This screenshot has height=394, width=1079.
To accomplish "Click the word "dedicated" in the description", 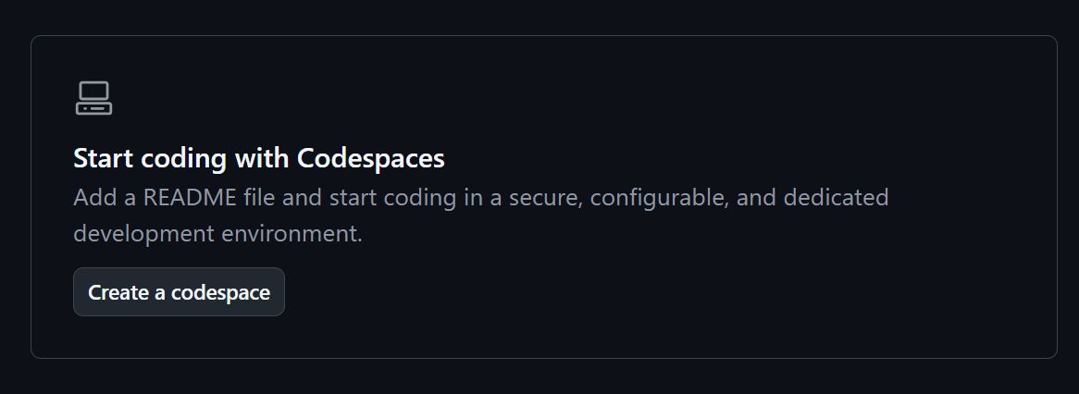I will coord(837,198).
